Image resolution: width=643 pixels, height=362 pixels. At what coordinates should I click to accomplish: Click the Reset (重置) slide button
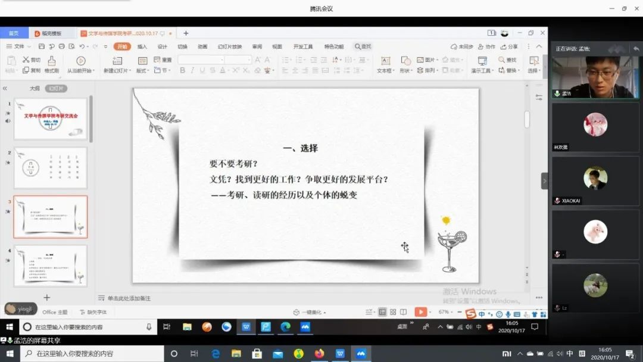163,60
